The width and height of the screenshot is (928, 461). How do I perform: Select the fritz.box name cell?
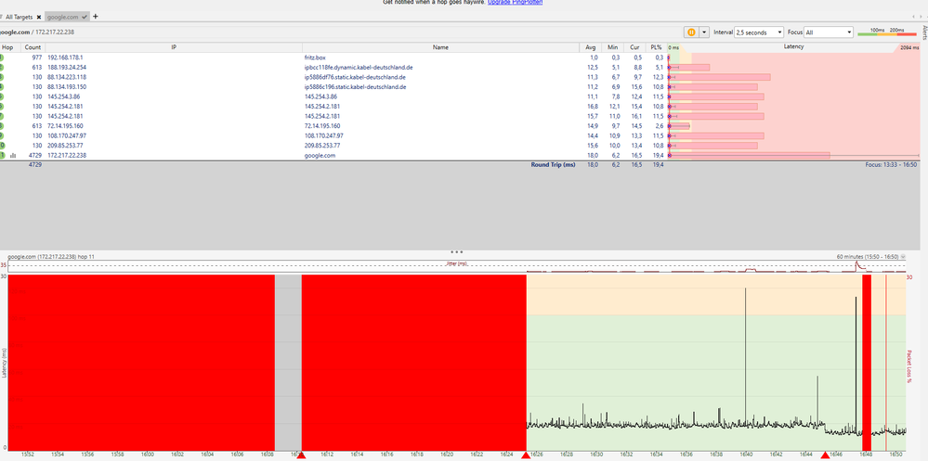click(315, 58)
